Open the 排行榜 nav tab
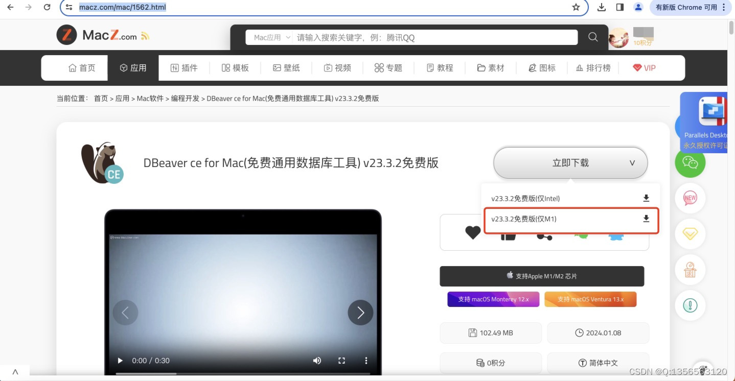Image resolution: width=735 pixels, height=381 pixels. click(x=593, y=68)
